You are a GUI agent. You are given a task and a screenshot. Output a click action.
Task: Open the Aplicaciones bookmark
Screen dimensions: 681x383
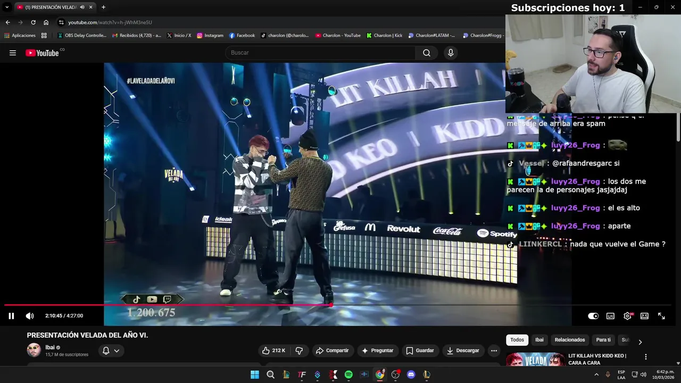[20, 36]
